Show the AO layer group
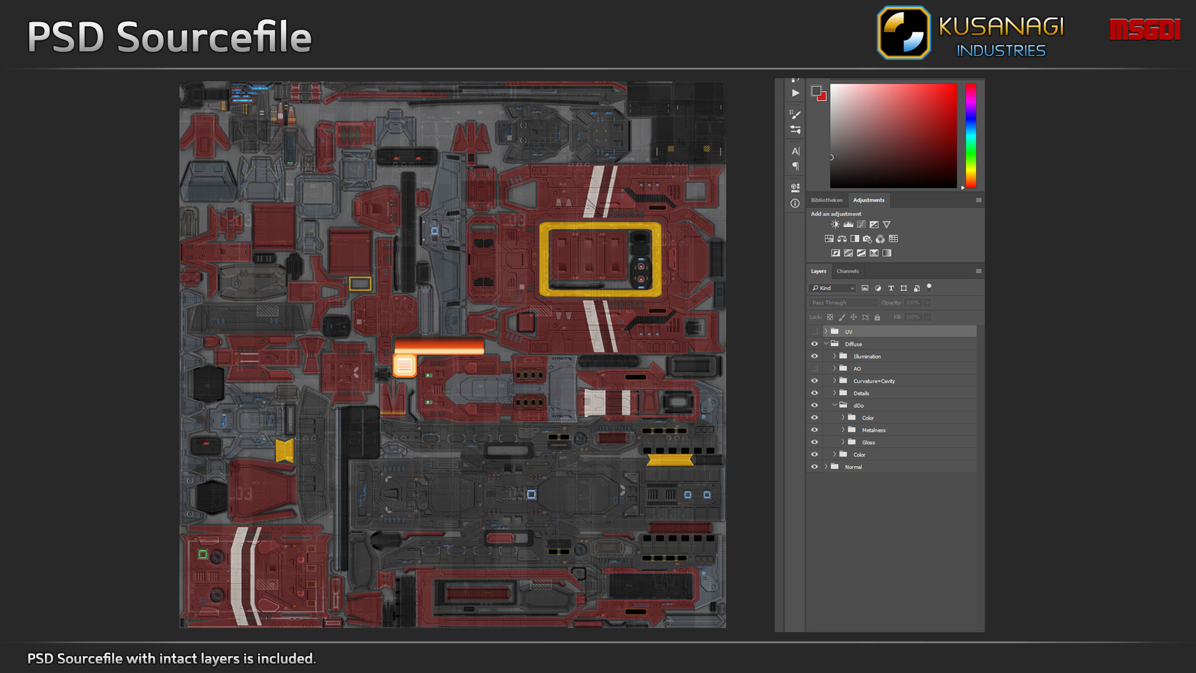1196x673 pixels. [814, 369]
